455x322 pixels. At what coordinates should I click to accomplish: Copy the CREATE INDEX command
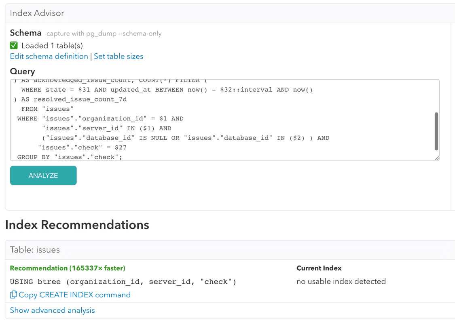tap(70, 295)
